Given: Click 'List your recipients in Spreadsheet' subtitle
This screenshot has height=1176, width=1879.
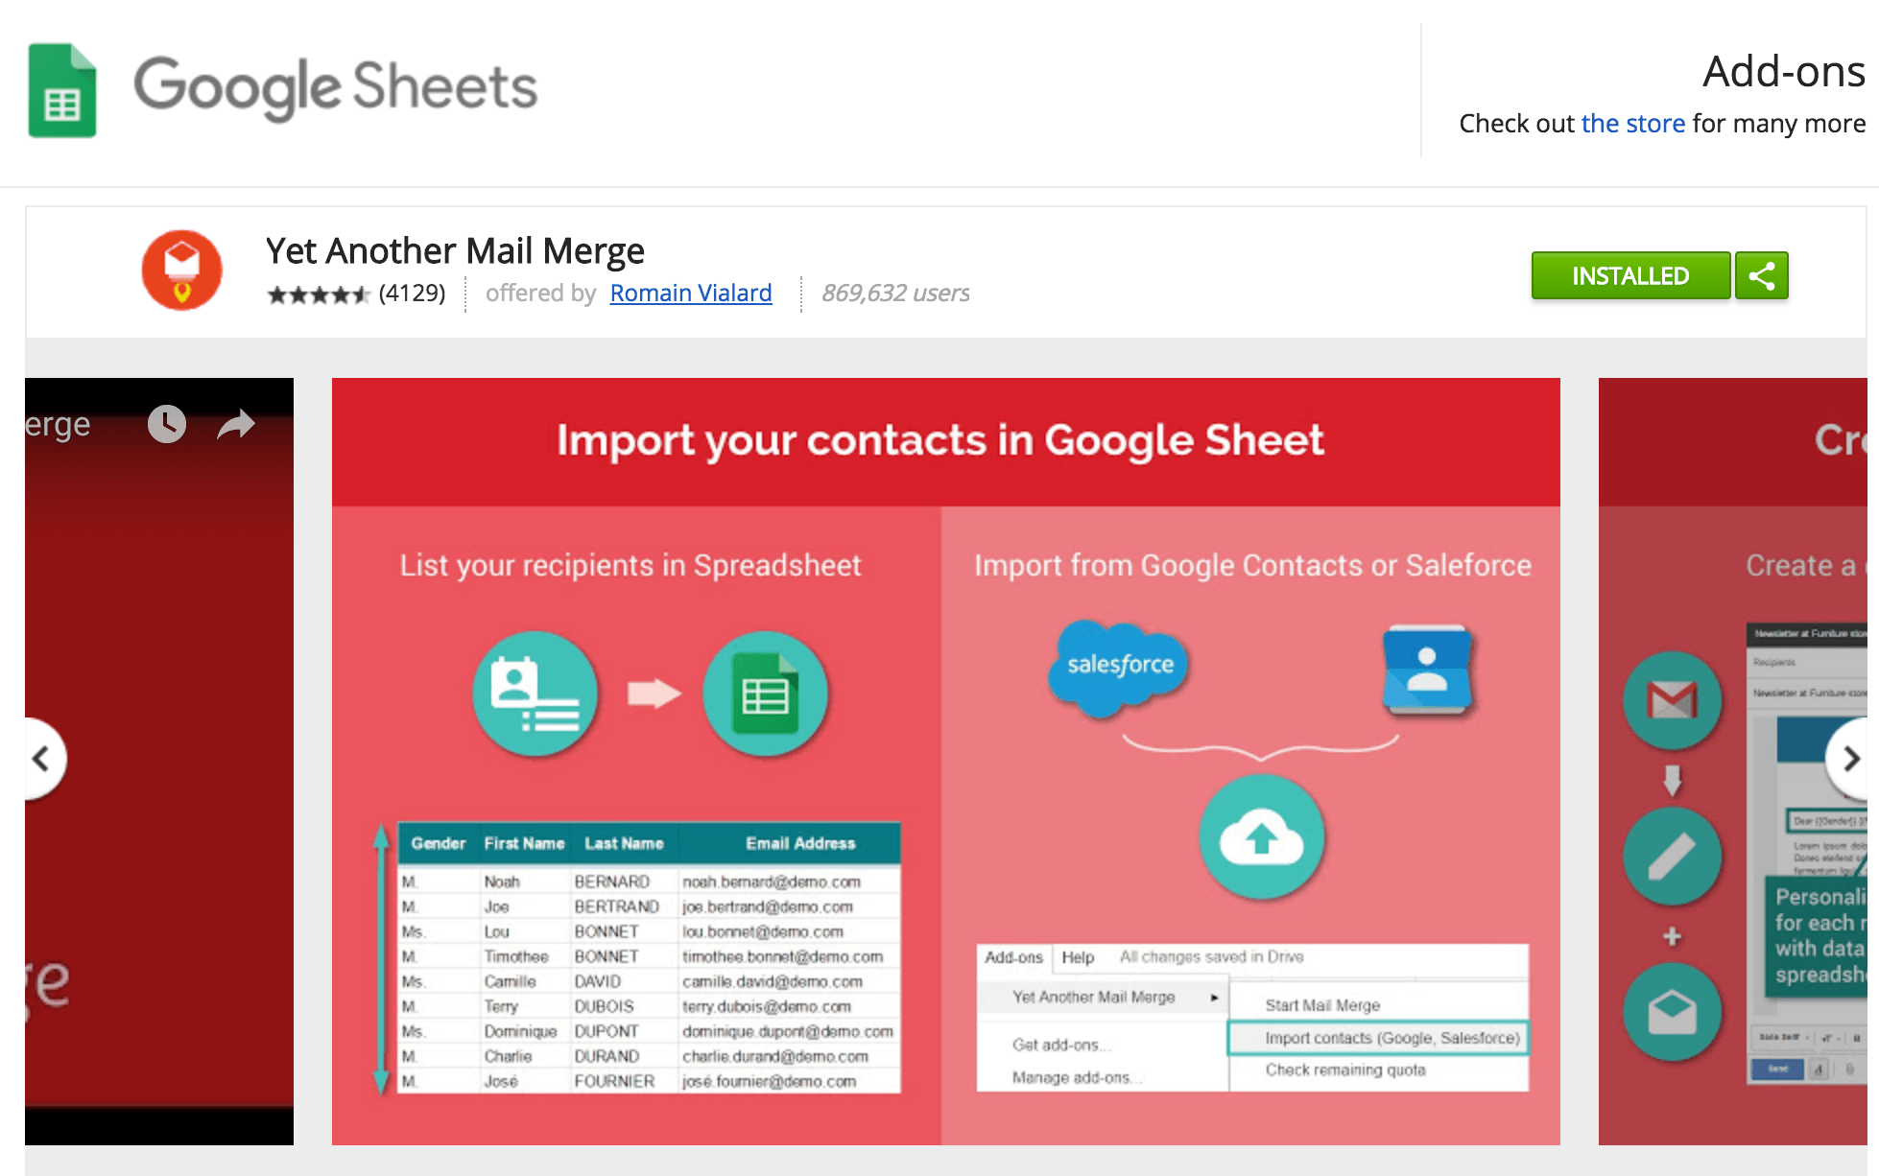Looking at the screenshot, I should click(x=630, y=565).
